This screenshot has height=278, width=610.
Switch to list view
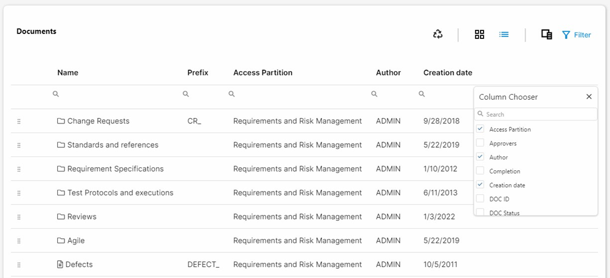pos(504,35)
